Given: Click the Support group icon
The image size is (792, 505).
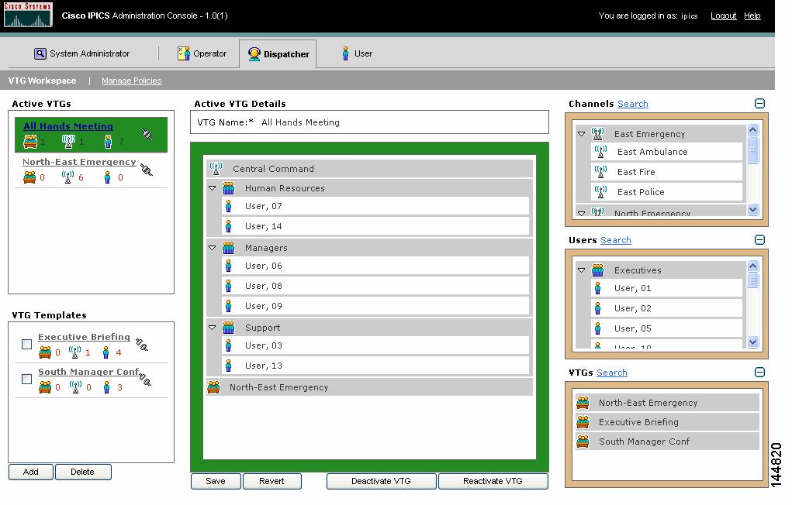Looking at the screenshot, I should tap(228, 328).
